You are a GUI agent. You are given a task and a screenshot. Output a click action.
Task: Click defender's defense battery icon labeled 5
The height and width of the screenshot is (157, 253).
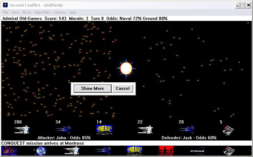[x=228, y=130]
